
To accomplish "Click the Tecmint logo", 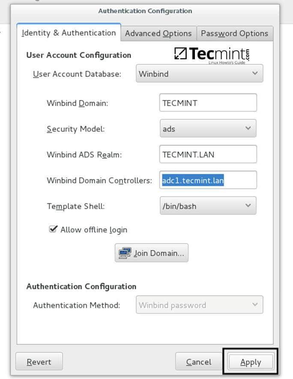I will pyautogui.click(x=212, y=55).
